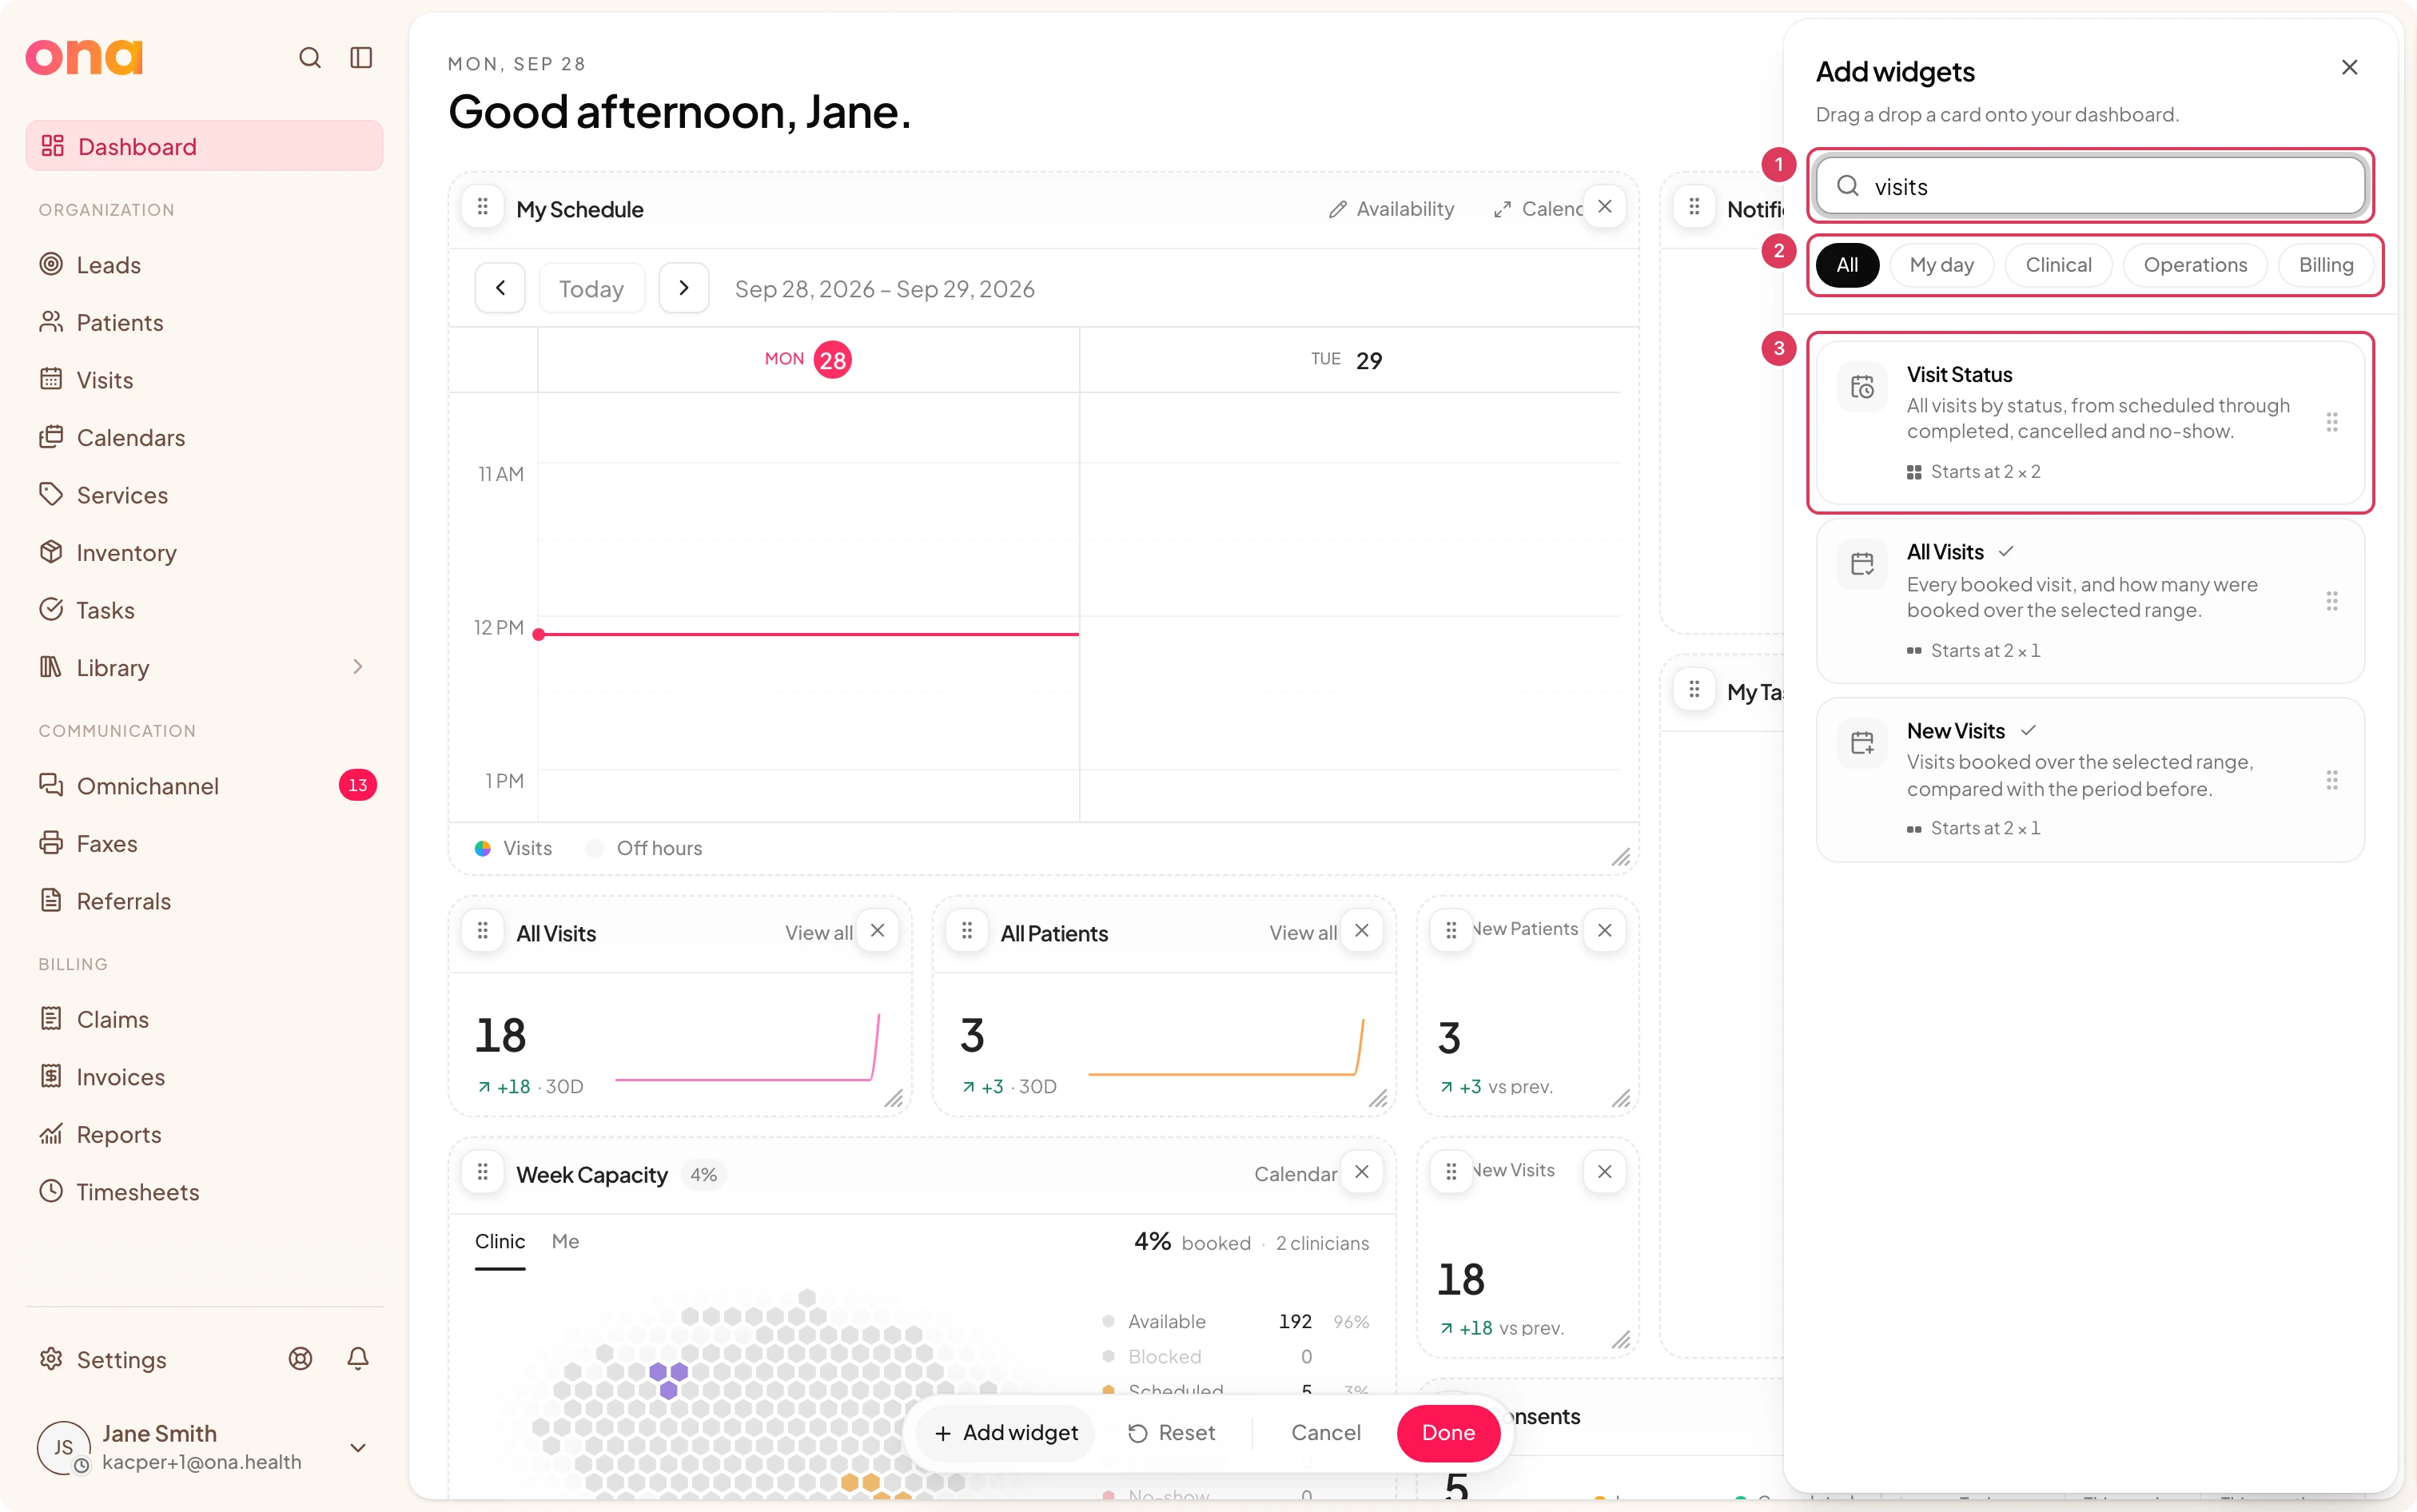
Task: Click Add widget button
Action: (1006, 1432)
